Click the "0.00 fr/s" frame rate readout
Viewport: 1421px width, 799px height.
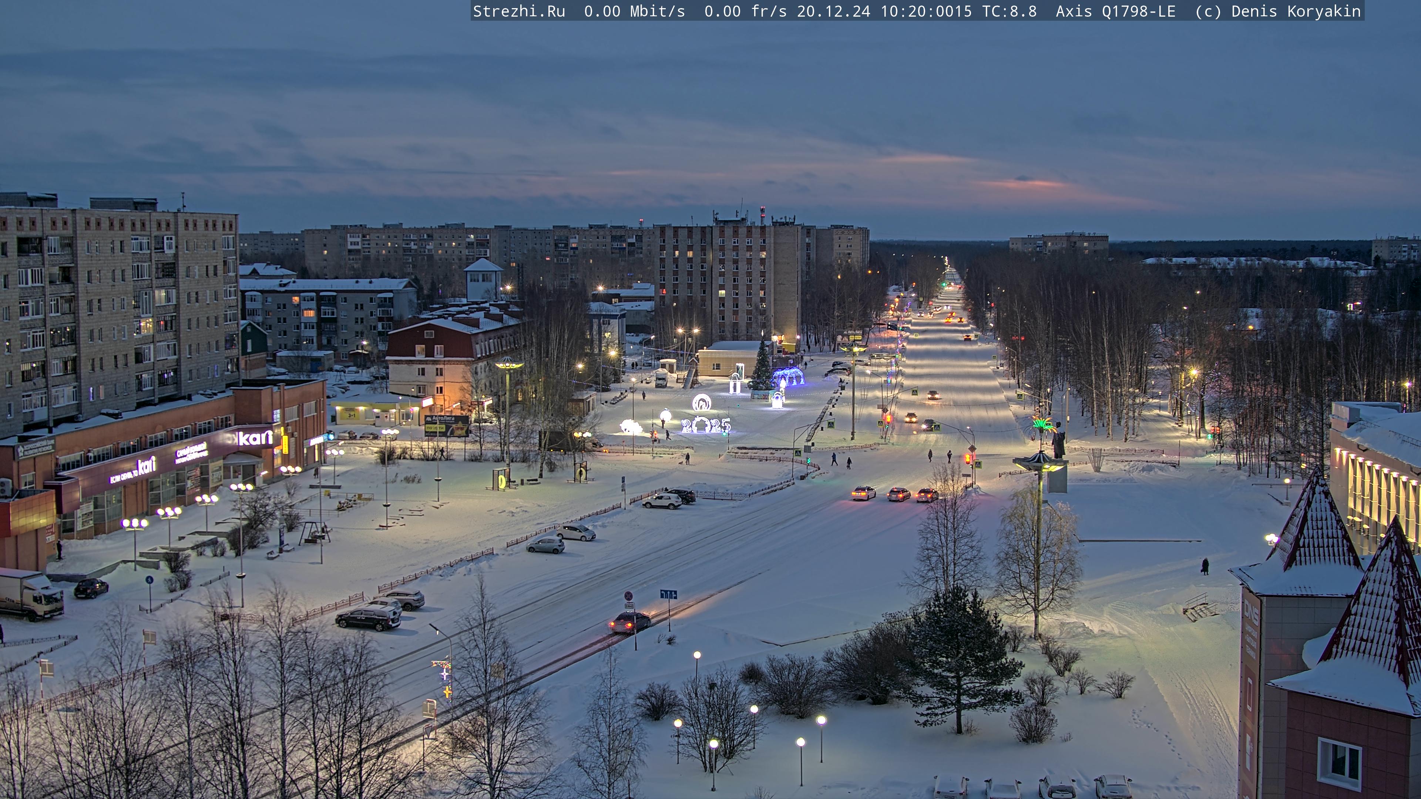(x=745, y=11)
